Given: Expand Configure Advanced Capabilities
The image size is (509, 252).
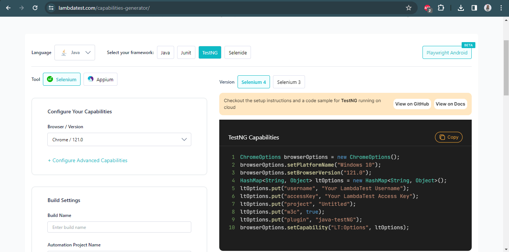Looking at the screenshot, I should point(88,161).
